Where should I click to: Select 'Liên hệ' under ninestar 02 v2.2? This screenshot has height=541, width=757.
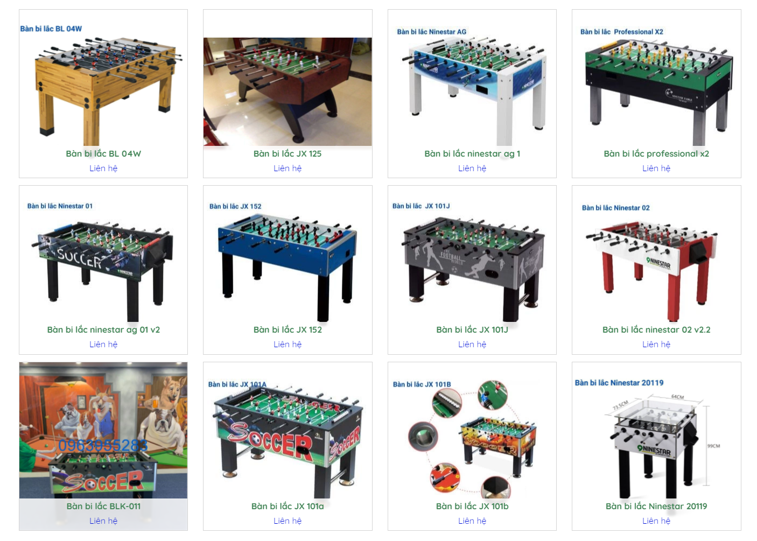(656, 344)
